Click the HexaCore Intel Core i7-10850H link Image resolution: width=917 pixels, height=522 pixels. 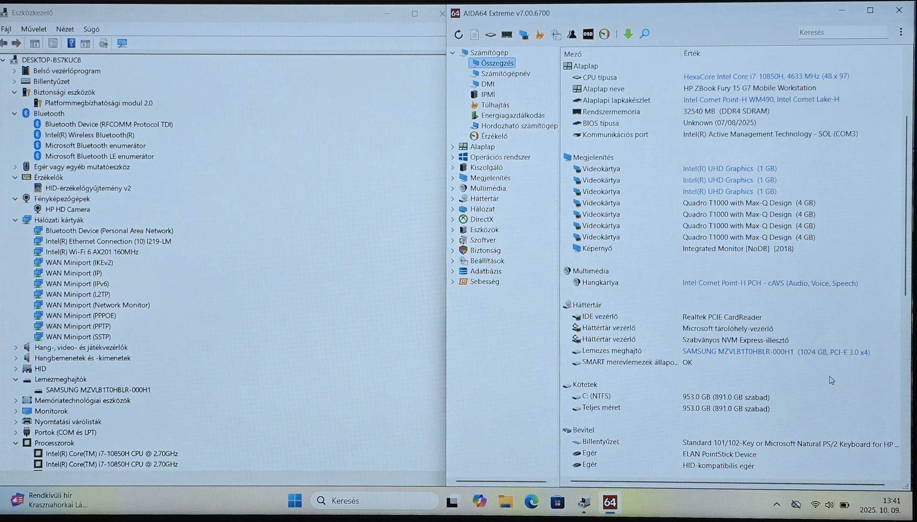point(766,76)
